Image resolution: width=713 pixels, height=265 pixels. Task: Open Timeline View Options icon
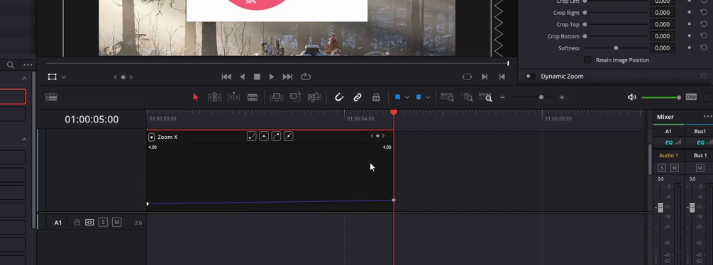tap(51, 97)
